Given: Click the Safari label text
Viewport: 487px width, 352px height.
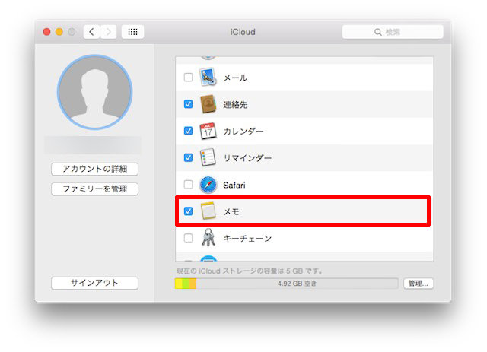Looking at the screenshot, I should tap(234, 185).
